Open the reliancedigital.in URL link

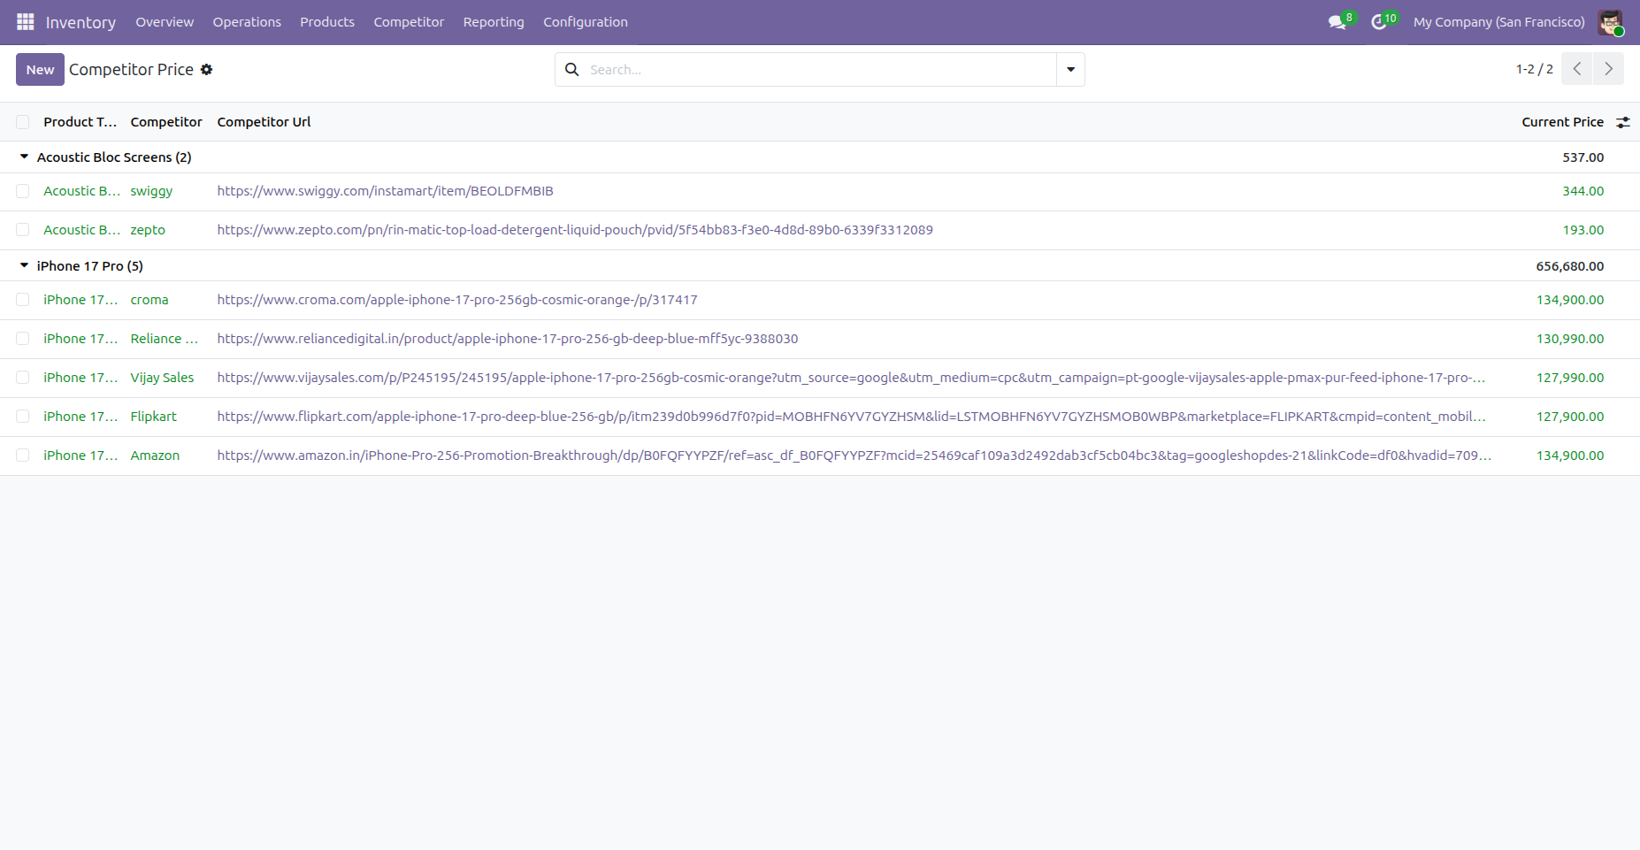click(508, 339)
